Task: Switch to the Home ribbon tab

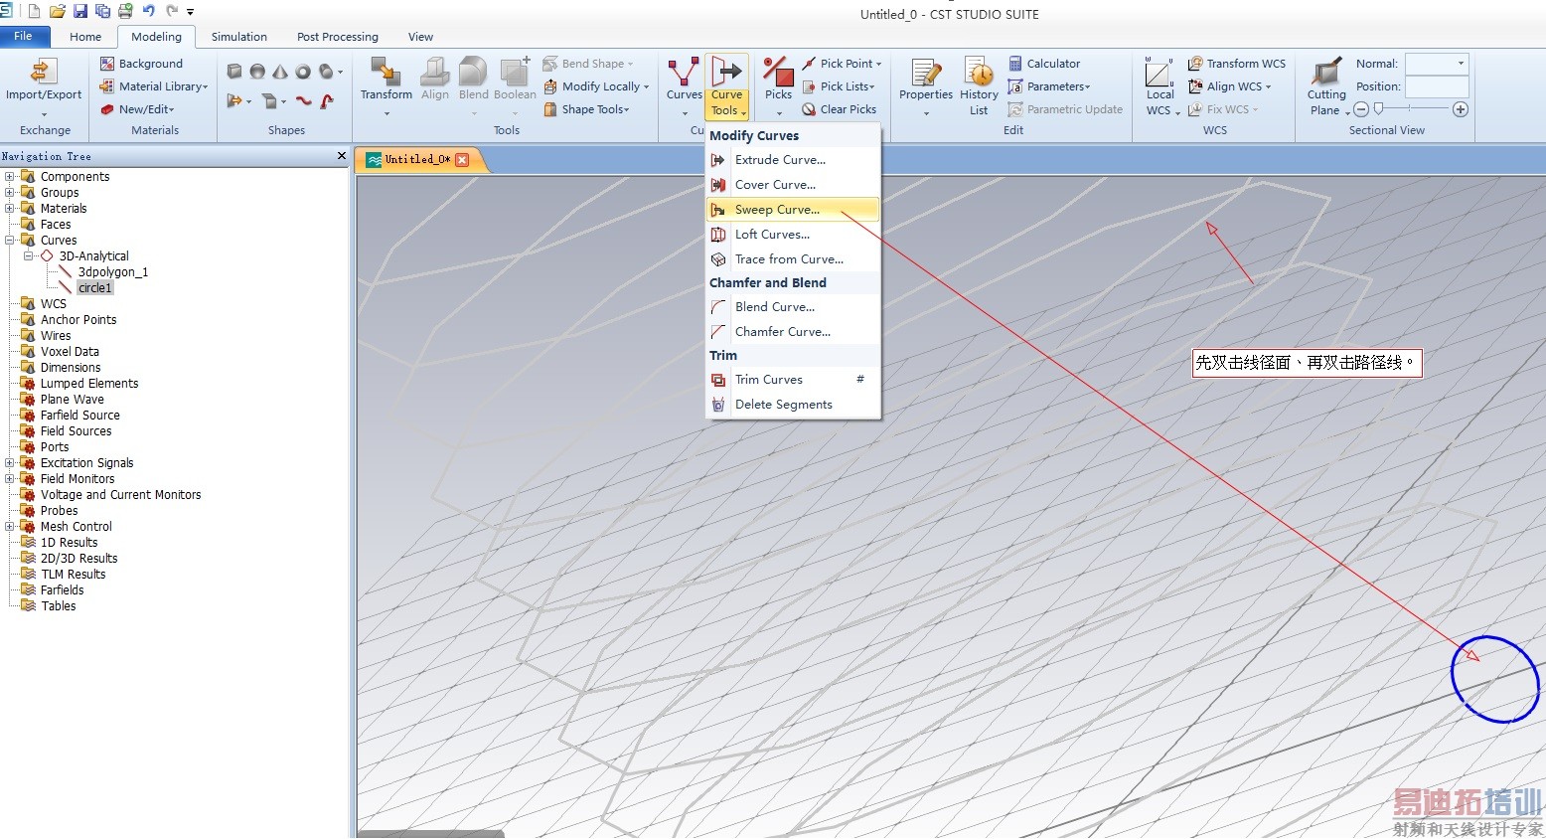Action: tap(85, 37)
